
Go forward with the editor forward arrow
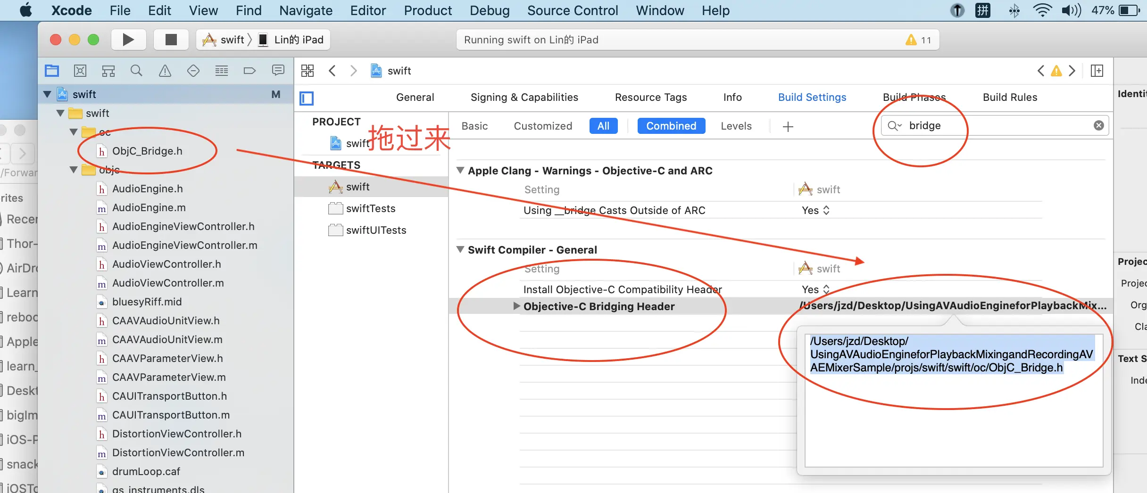354,71
